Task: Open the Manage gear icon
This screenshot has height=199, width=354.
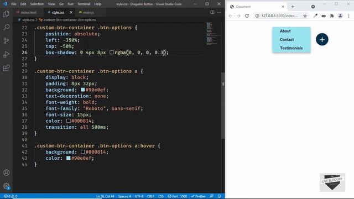Action: (x=6, y=186)
